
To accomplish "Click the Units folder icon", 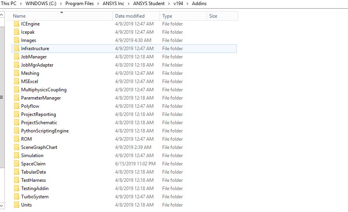I will [16, 205].
